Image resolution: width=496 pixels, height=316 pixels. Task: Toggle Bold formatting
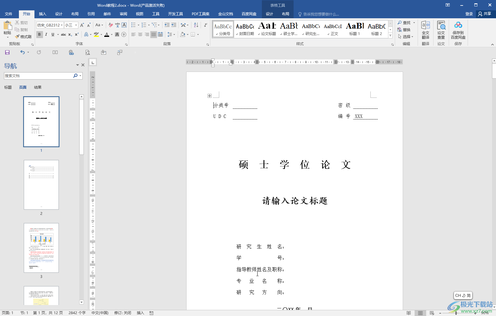[x=39, y=34]
